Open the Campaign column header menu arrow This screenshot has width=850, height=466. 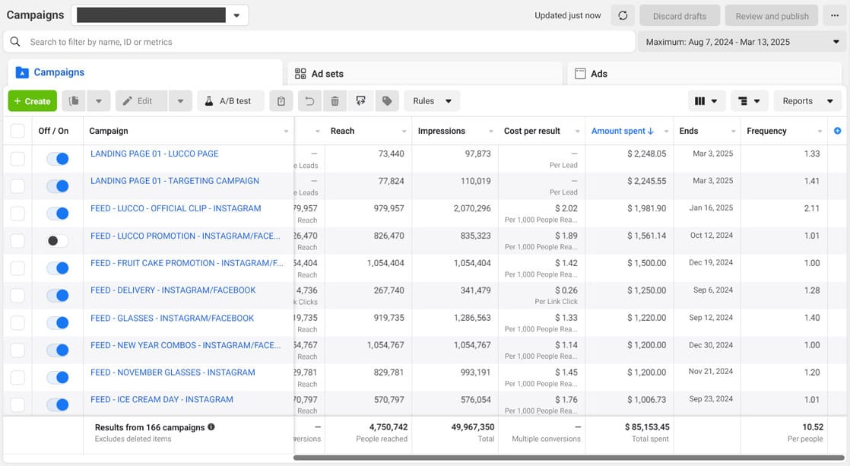coord(286,131)
